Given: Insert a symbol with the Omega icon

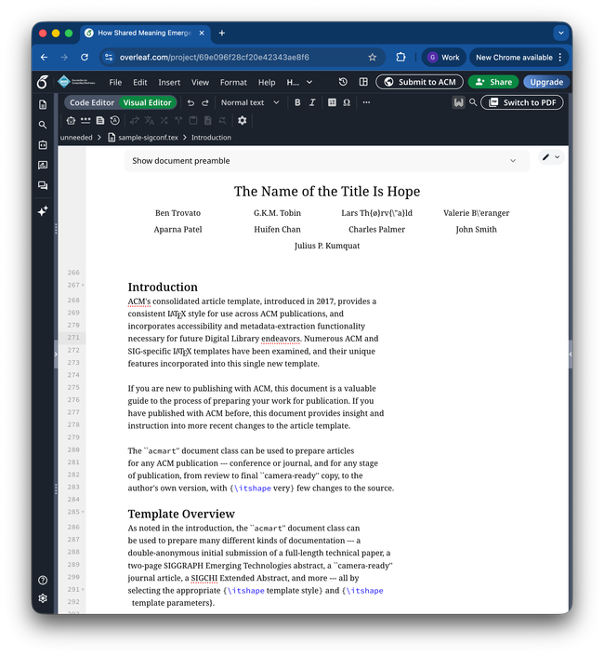Looking at the screenshot, I should click(347, 102).
